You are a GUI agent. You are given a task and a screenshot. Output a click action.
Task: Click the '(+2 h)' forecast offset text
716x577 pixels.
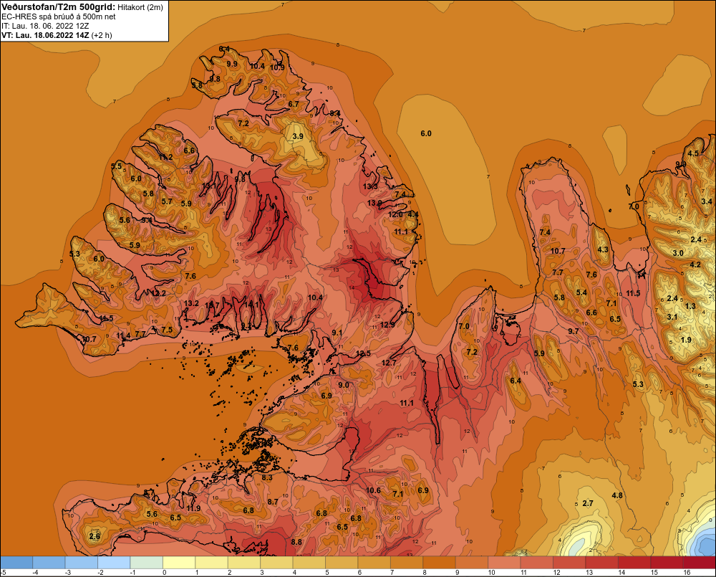click(102, 34)
